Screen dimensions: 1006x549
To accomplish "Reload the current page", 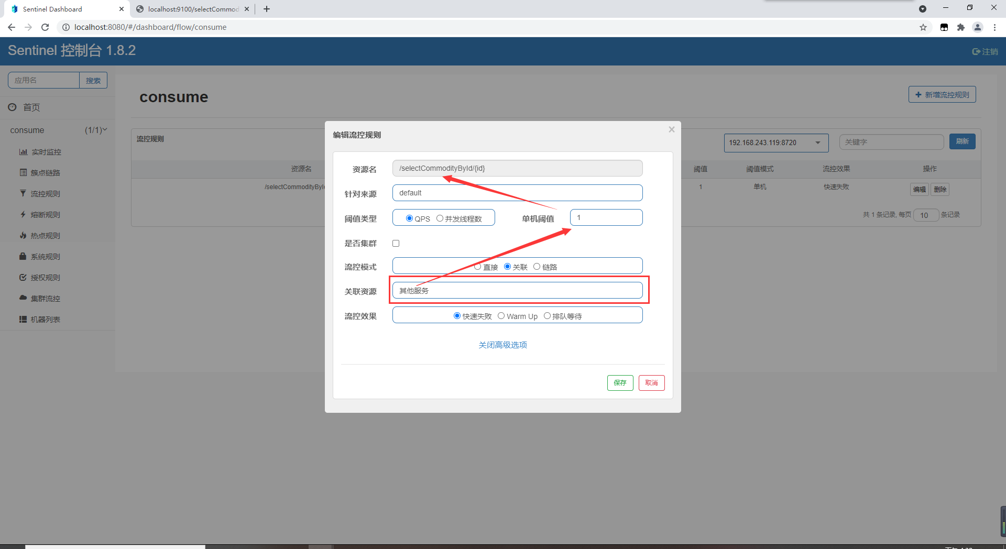I will 45,27.
